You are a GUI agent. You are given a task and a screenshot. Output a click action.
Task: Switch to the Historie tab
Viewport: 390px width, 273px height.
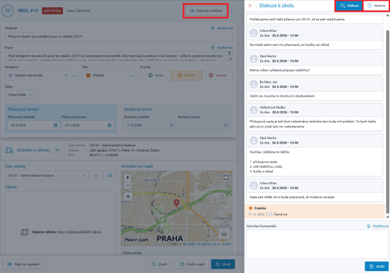click(376, 5)
